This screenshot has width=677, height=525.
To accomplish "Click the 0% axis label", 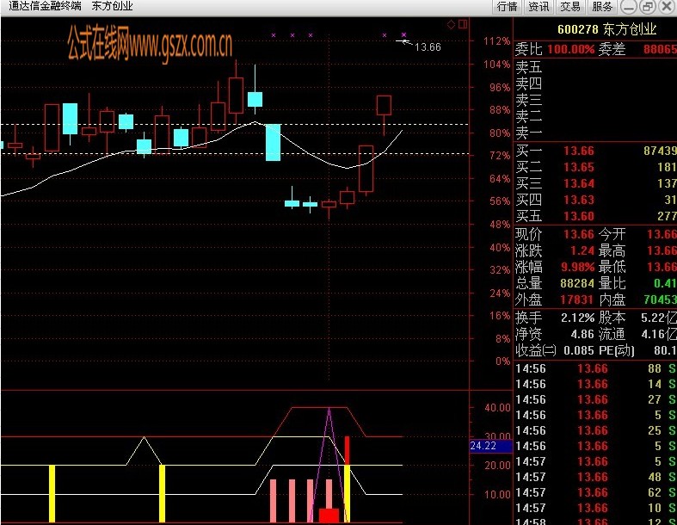I will pyautogui.click(x=502, y=361).
